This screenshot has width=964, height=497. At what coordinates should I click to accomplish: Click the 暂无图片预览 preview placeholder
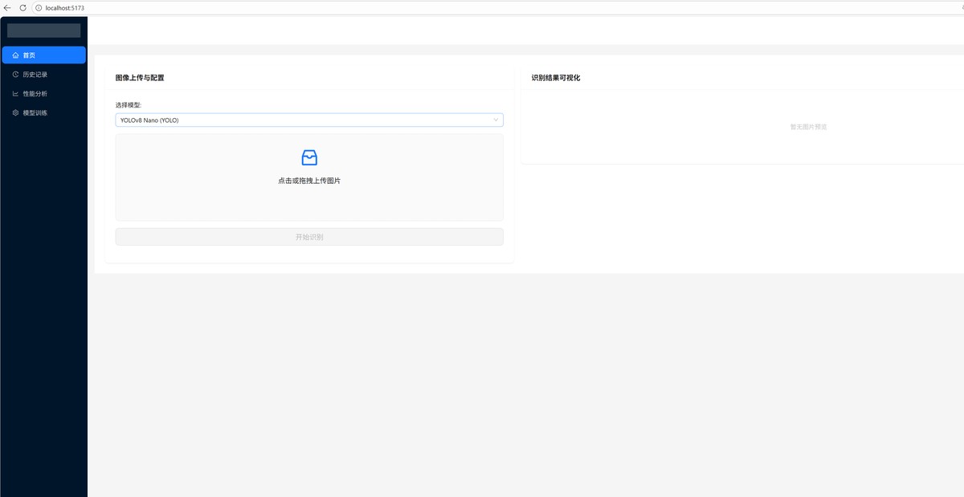pos(808,127)
